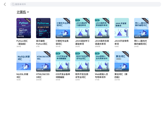
Task: Open JAVA语言学习基础单词 cover
Action: pyautogui.click(x=82, y=28)
